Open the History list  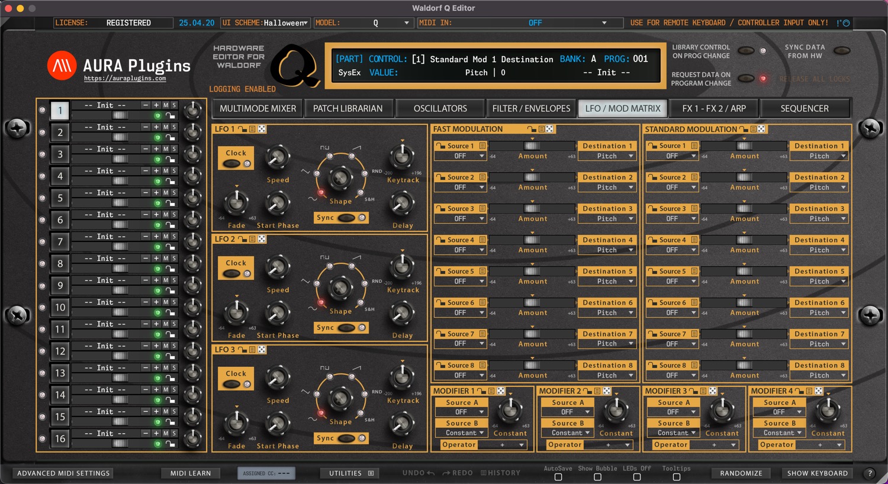pos(501,473)
